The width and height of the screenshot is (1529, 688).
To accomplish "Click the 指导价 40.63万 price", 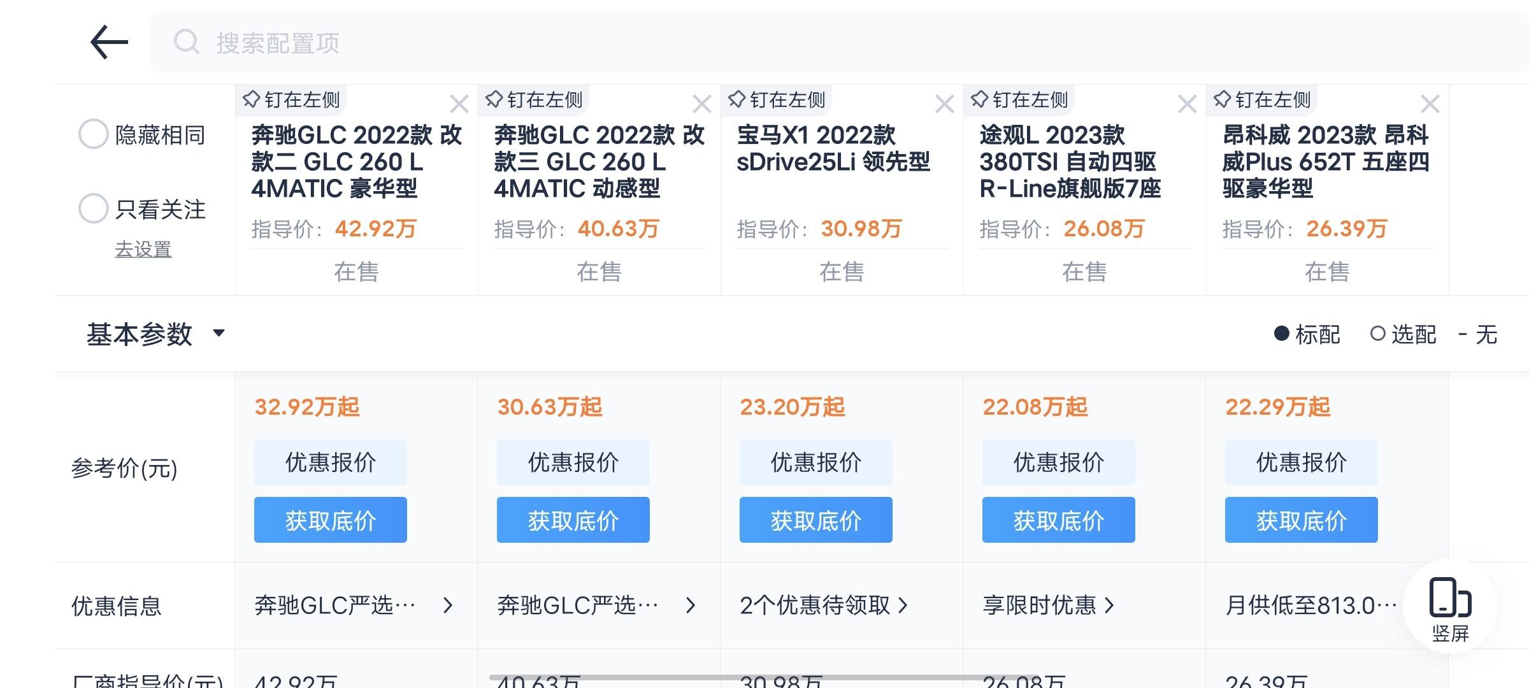I will tap(619, 229).
